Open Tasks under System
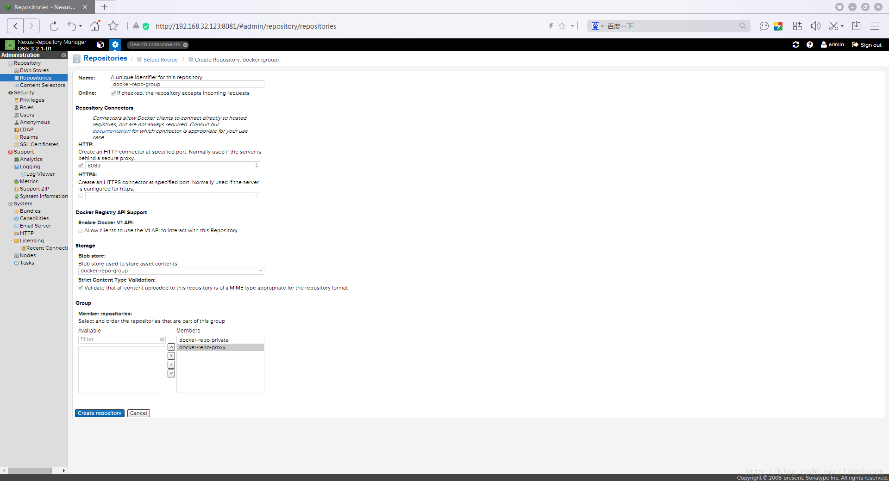 pyautogui.click(x=27, y=263)
